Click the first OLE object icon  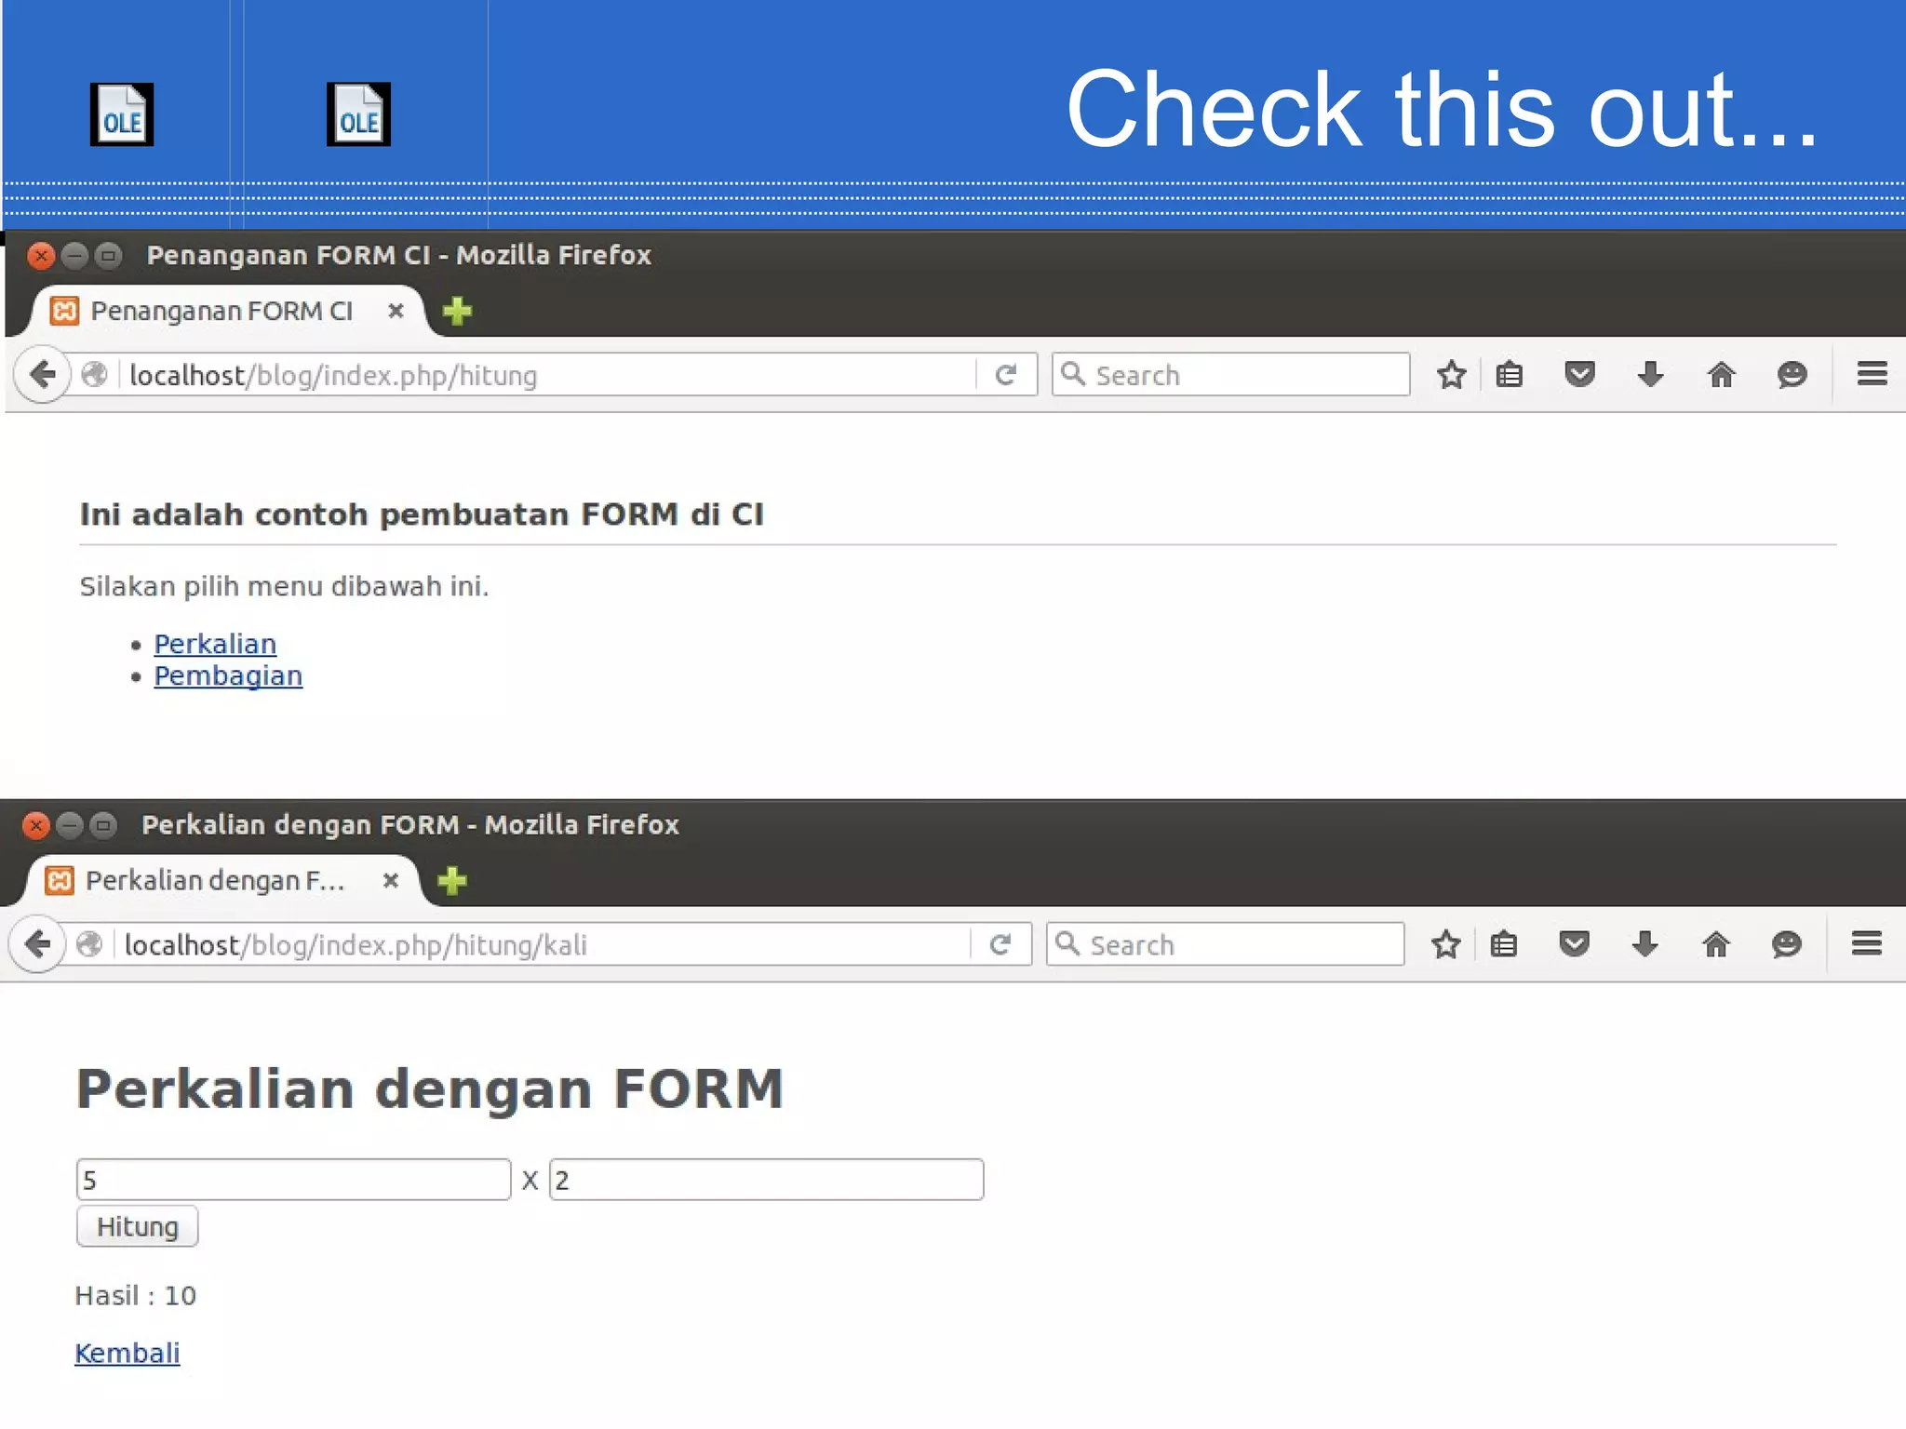(x=121, y=114)
